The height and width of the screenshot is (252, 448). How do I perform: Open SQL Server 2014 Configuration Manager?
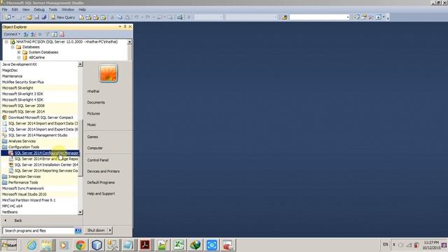pos(47,153)
